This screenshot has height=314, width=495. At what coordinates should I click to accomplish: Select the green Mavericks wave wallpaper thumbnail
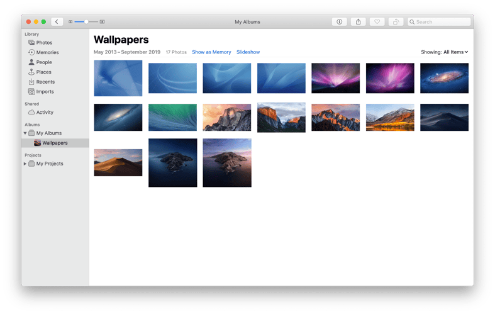tap(173, 117)
